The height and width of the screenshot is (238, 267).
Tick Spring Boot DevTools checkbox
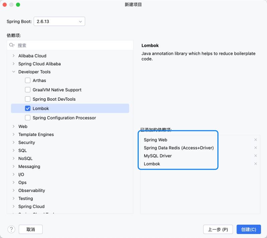28,99
